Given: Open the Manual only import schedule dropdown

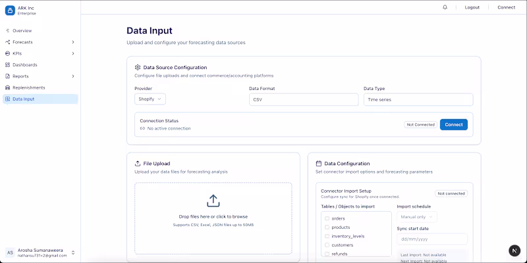Looking at the screenshot, I should pos(417,217).
